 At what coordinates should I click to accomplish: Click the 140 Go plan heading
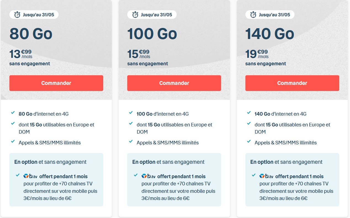270,34
